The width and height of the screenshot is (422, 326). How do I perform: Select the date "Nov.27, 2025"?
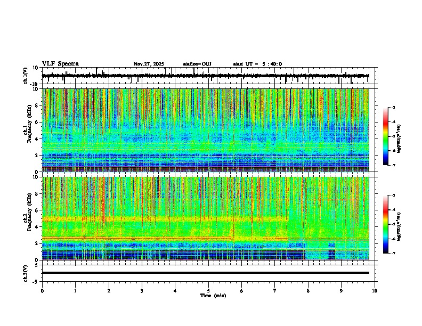[x=149, y=64]
